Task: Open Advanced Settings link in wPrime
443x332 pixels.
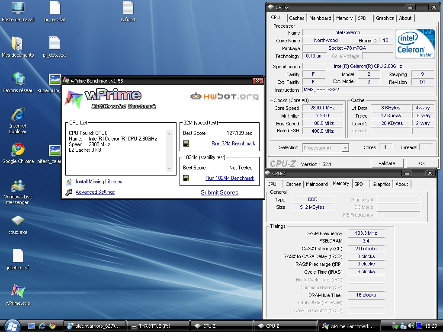Action: (95, 192)
